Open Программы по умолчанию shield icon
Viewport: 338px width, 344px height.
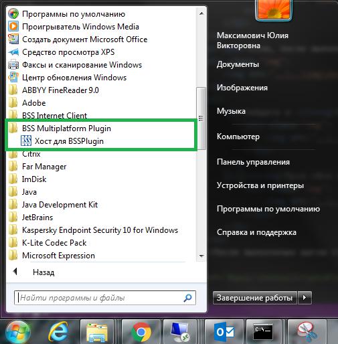(x=13, y=14)
